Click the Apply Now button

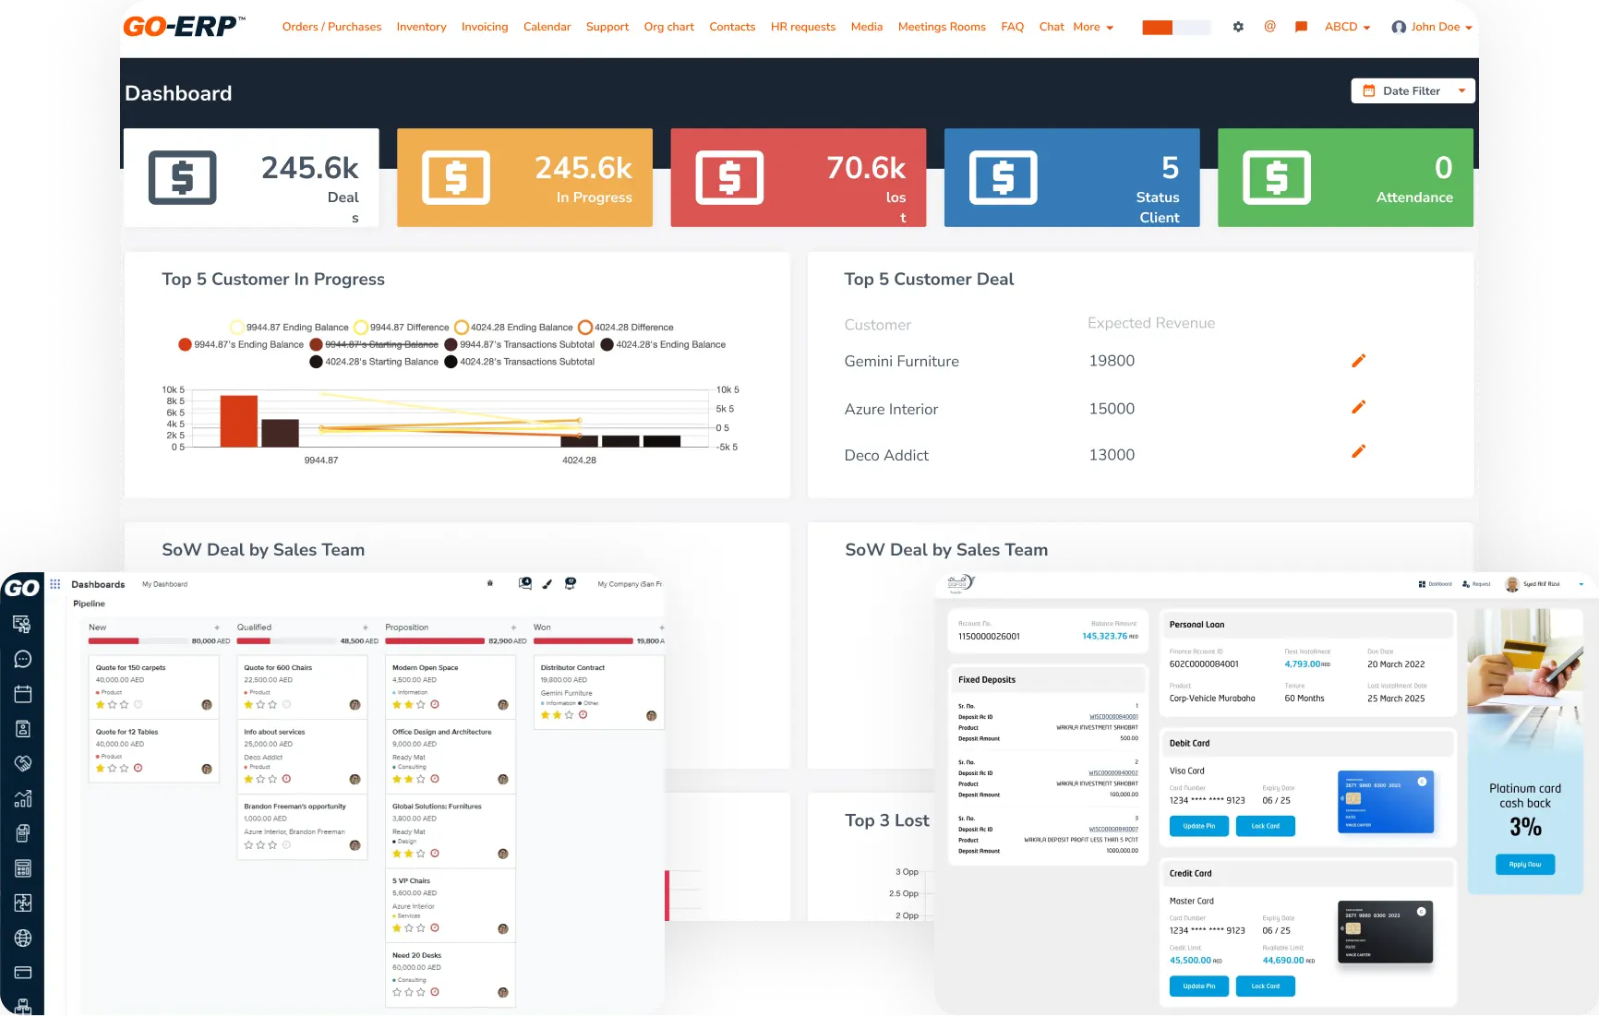pos(1524,865)
